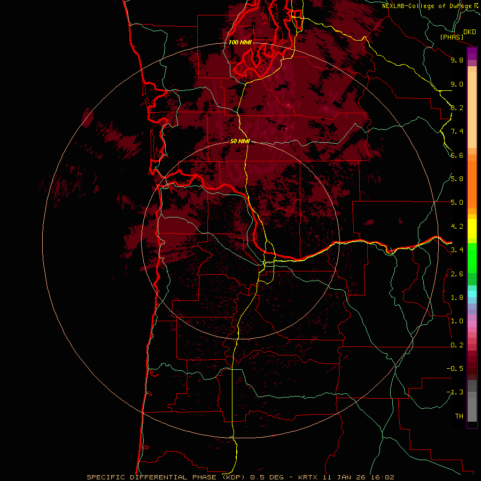Select the 2.6 scale value
Screen dimensions: 481x481
coord(457,274)
